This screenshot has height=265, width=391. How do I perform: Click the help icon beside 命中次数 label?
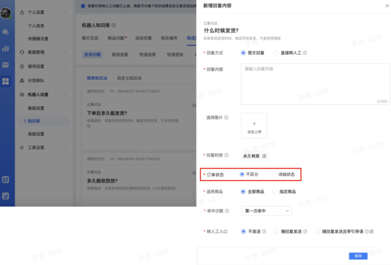tap(227, 211)
